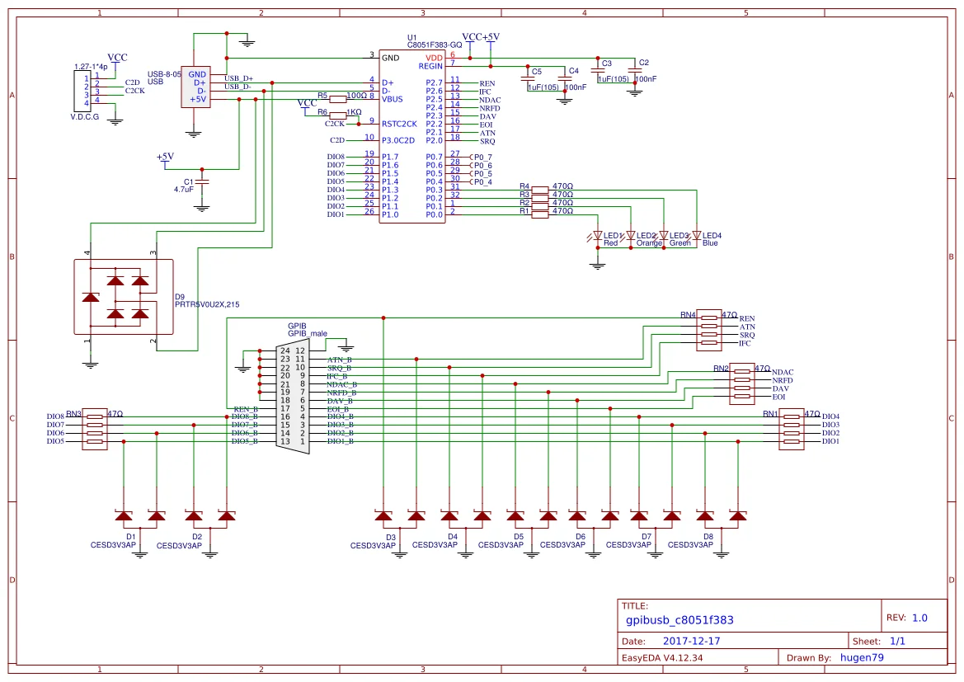The width and height of the screenshot is (964, 682).
Task: Select the LED1 Red diode symbol
Action: (x=597, y=236)
